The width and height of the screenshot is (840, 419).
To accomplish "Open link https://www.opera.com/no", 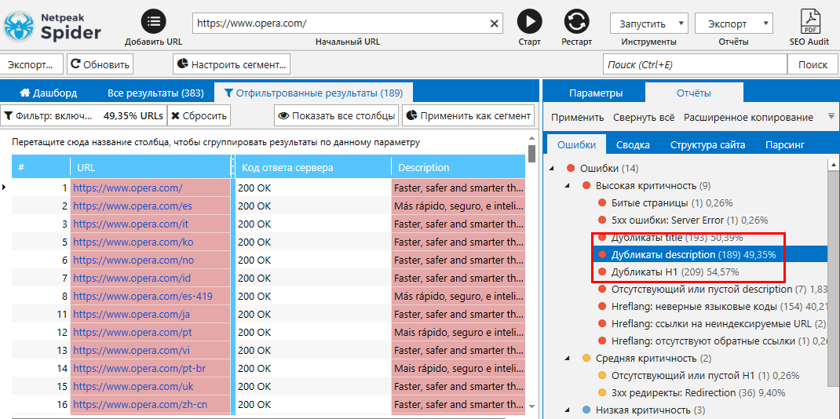I will pos(133,260).
